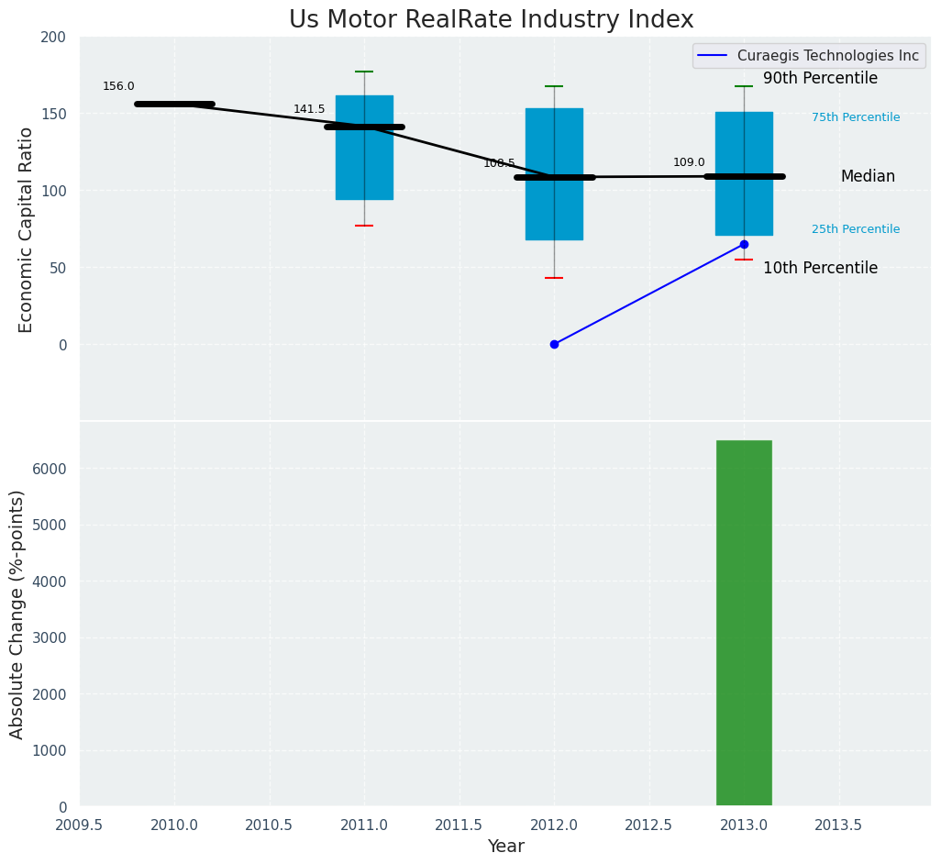Click the blue box plot for 2012
The image size is (941, 864).
point(555,174)
